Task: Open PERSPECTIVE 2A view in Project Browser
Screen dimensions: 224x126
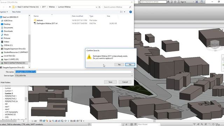Action: [11, 101]
